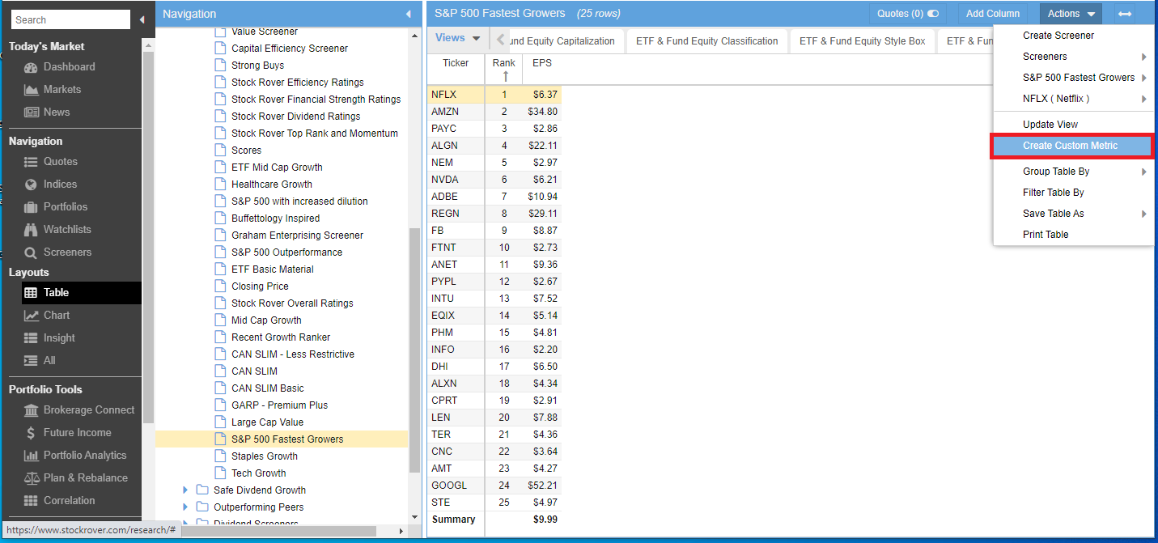This screenshot has width=1158, height=543.
Task: Open Future Income dollar icon
Action: point(31,433)
